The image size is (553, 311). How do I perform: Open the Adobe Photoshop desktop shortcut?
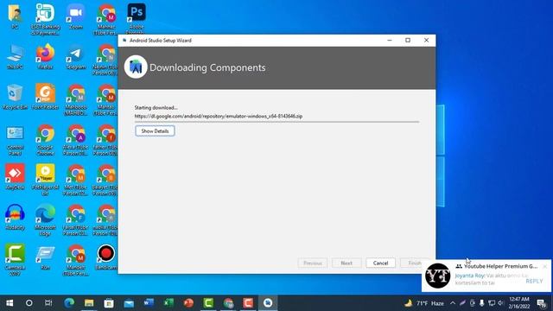pos(137,18)
